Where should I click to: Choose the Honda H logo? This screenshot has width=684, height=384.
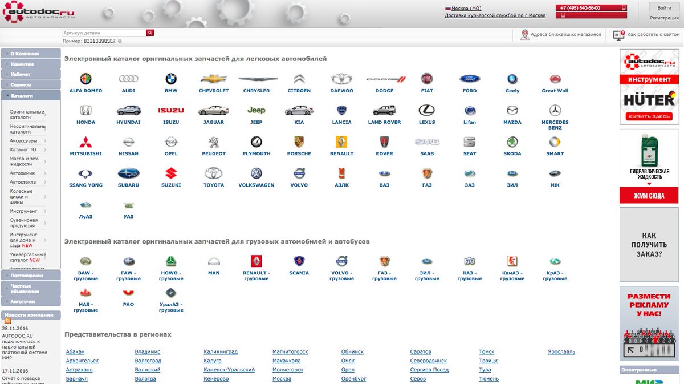point(85,110)
